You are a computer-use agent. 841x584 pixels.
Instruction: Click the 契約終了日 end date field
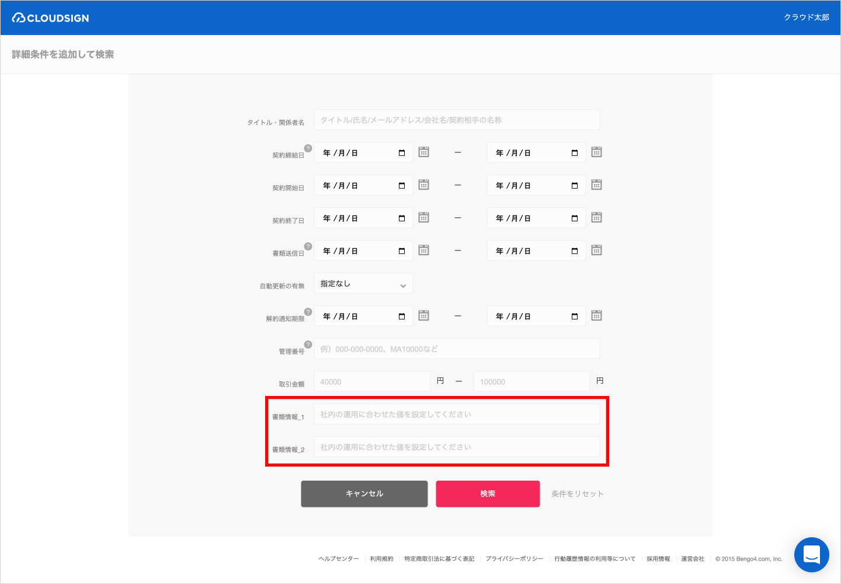536,218
